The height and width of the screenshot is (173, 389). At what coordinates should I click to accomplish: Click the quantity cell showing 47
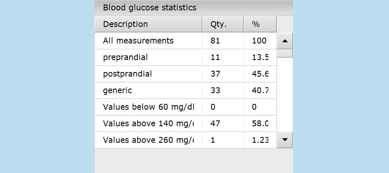click(x=215, y=124)
